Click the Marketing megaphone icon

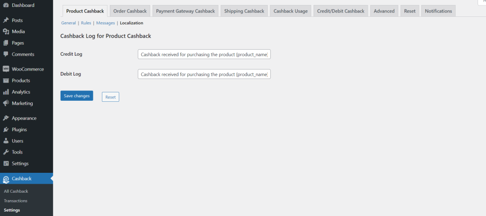(6, 103)
